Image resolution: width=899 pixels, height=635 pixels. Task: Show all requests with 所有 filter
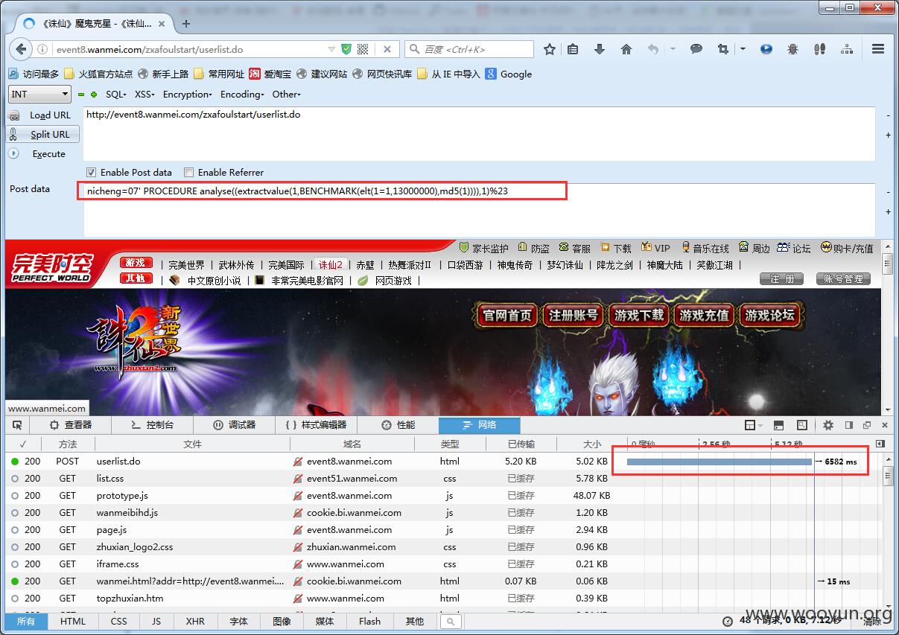(x=26, y=622)
